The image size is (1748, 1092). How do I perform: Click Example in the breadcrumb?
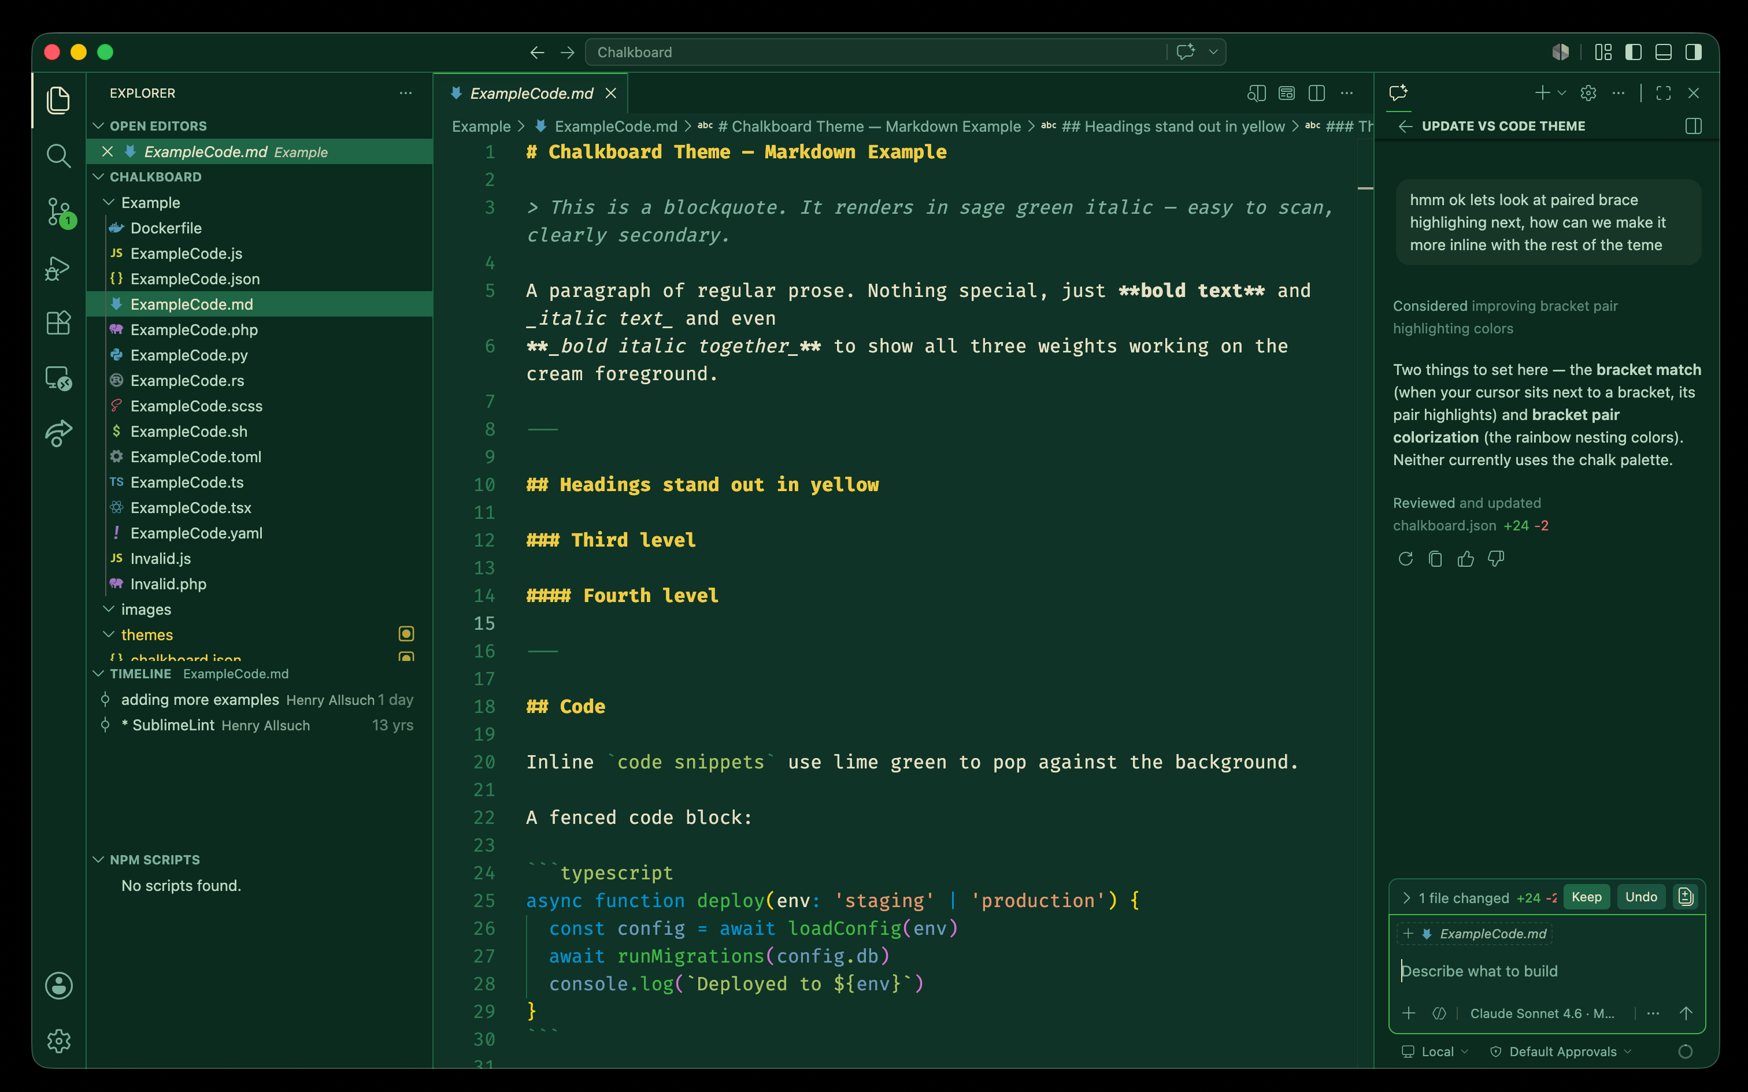[x=481, y=127]
